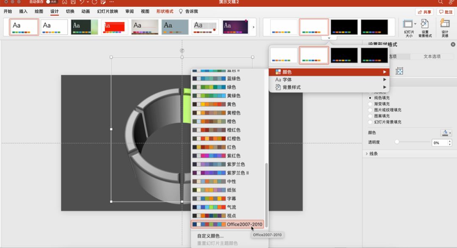Click the 批注 comments button

446,12
